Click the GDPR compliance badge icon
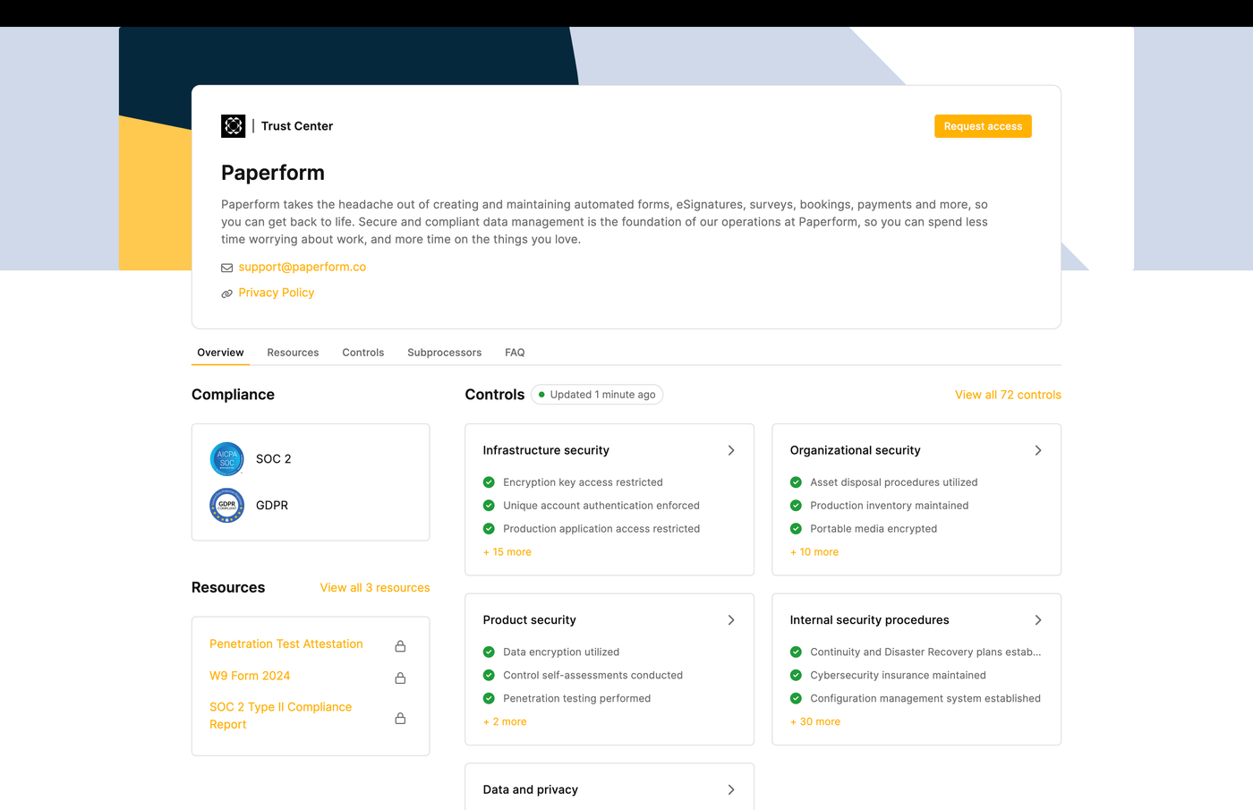This screenshot has height=810, width=1253. (x=226, y=506)
